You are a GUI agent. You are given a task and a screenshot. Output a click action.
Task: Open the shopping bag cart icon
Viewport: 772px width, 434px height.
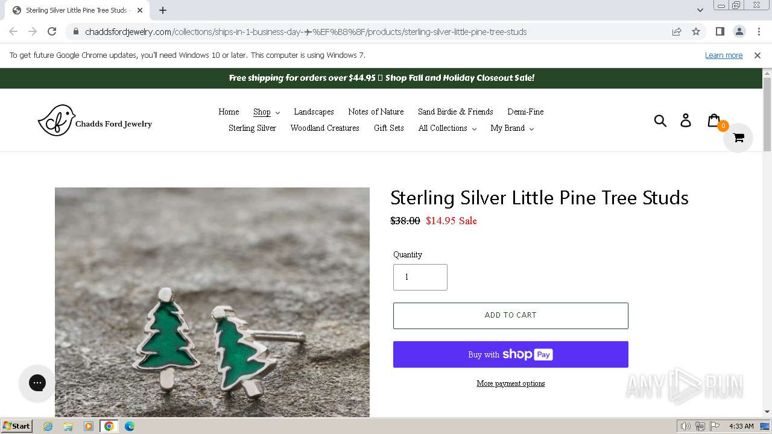(x=713, y=120)
